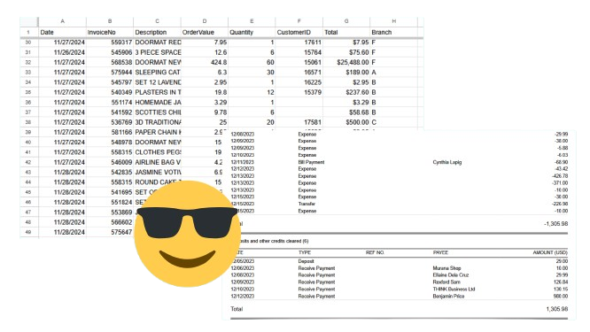Click the "11/26/2024" date cell
The width and height of the screenshot is (590, 332).
point(63,52)
